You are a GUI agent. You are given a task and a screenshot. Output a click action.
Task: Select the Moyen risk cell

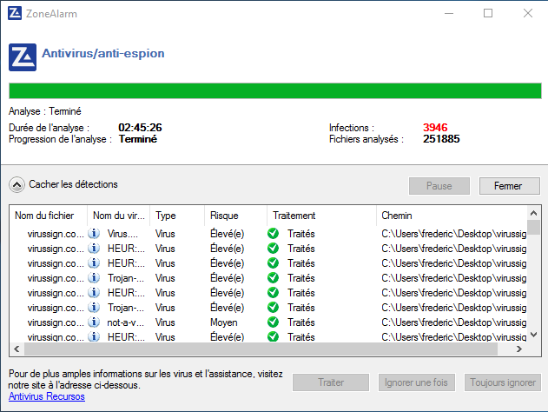pos(224,322)
